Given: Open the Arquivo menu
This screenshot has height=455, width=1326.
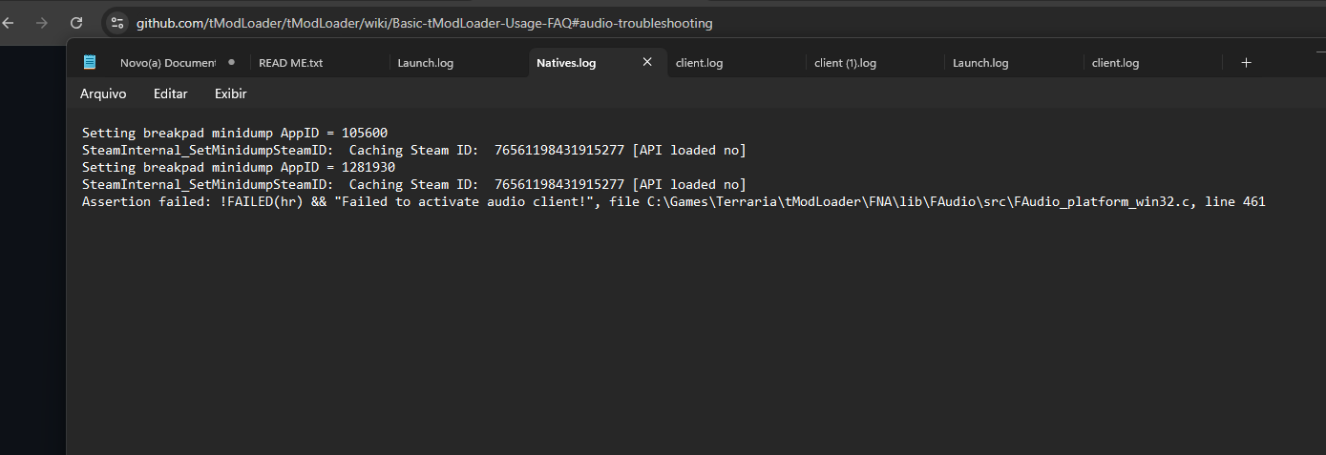Looking at the screenshot, I should (x=103, y=93).
